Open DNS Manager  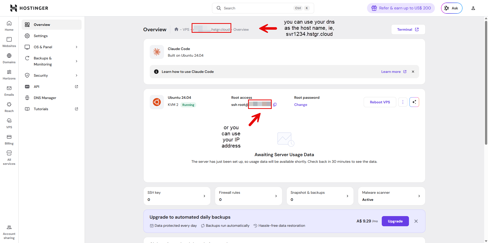click(x=52, y=98)
